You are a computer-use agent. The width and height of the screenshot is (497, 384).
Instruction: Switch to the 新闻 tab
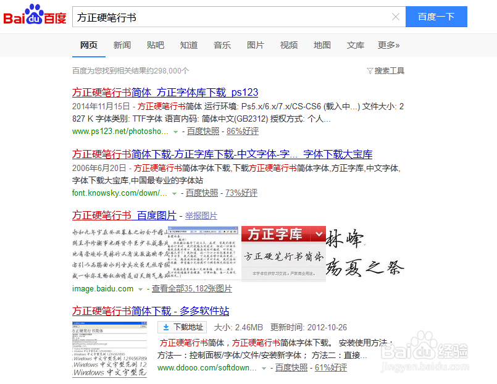(122, 45)
